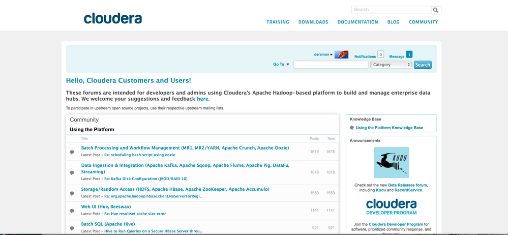Open the user avatar image

point(341,54)
